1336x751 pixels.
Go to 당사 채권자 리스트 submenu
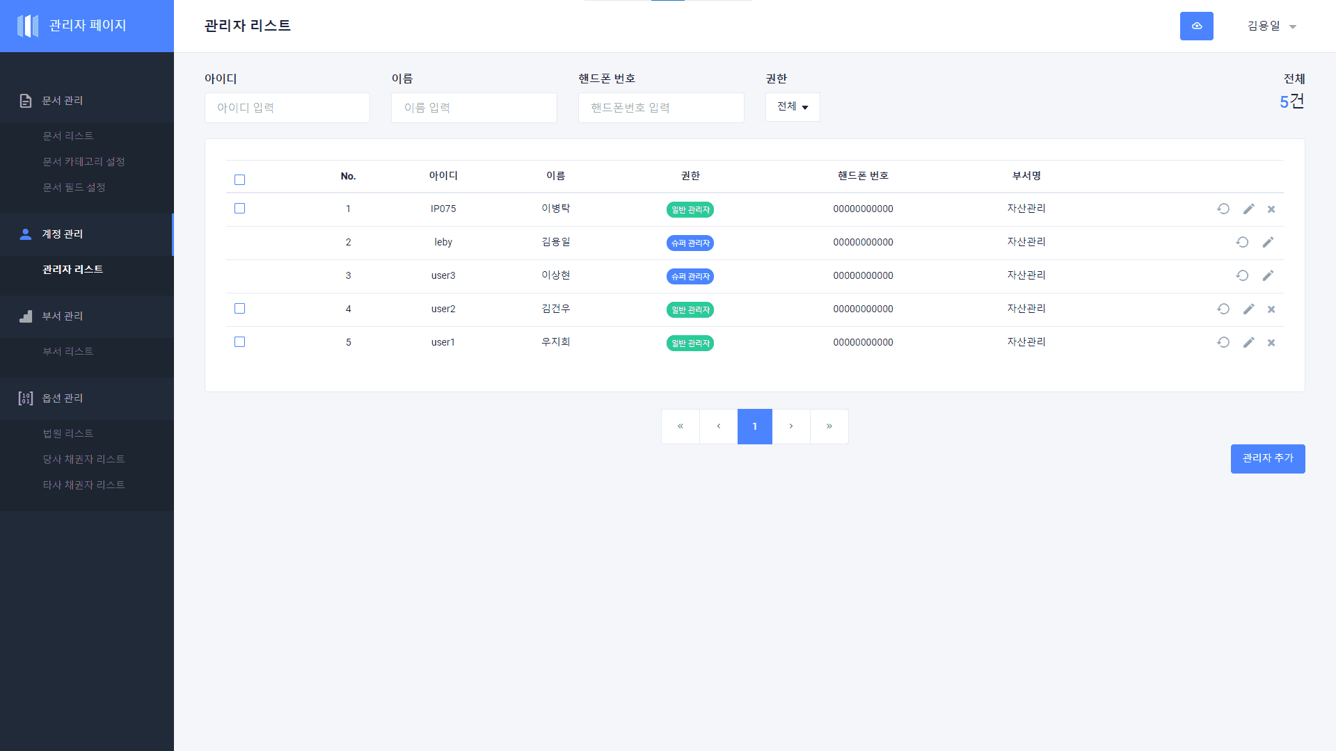tap(83, 459)
